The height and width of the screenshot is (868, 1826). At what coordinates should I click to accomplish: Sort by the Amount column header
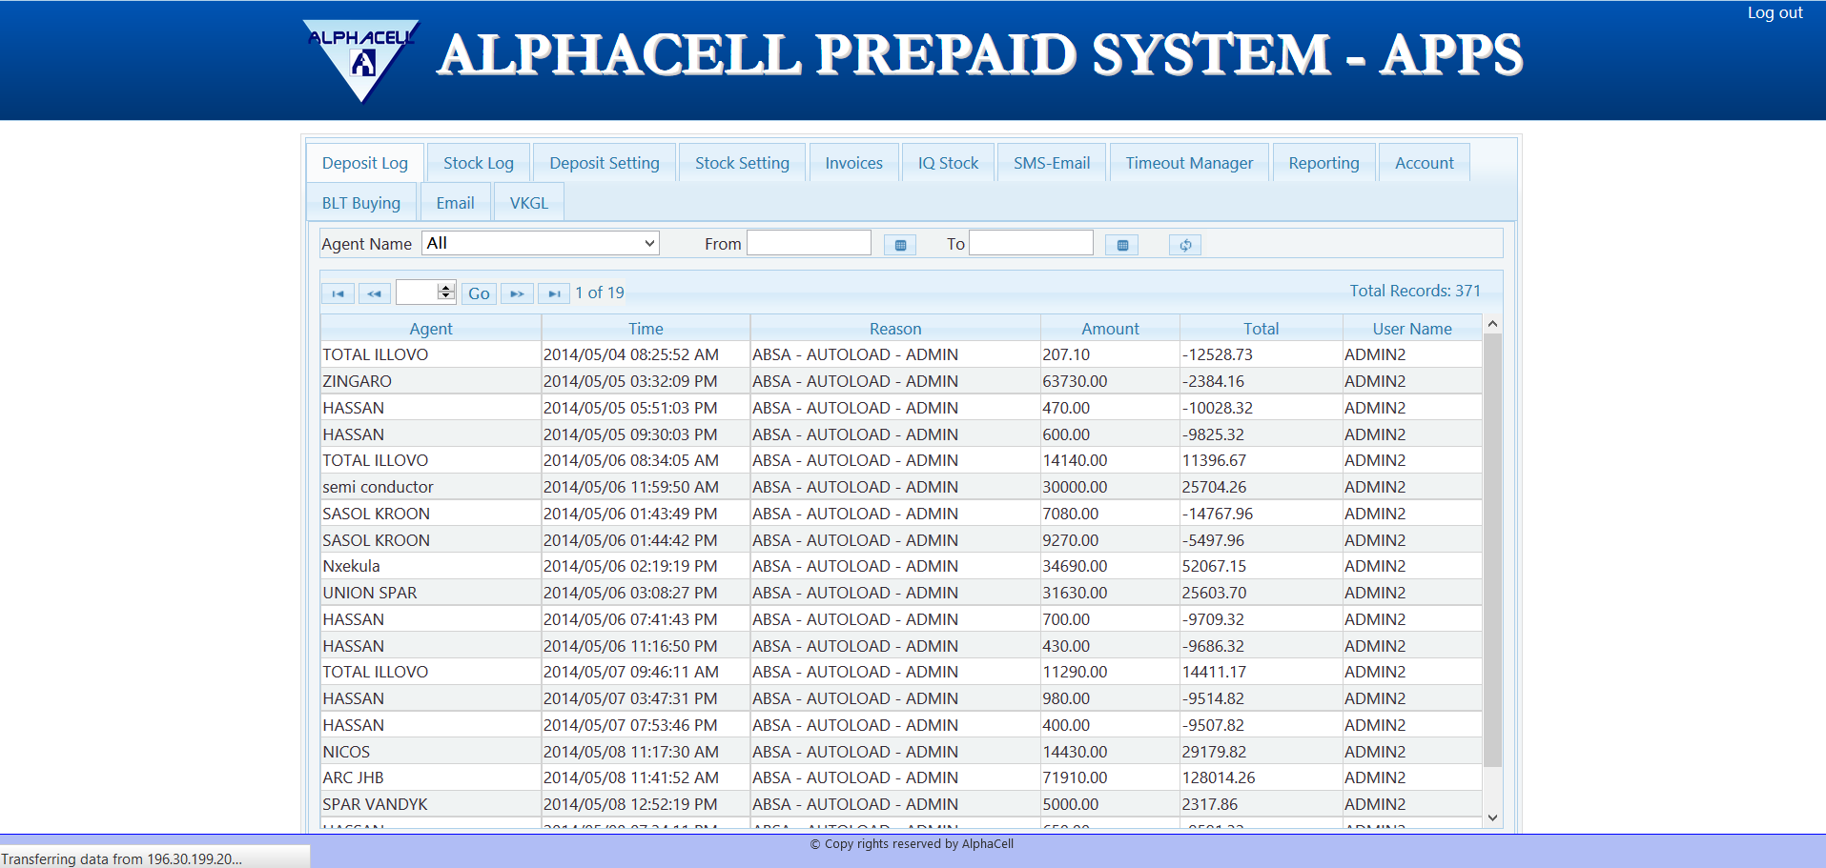[1109, 329]
